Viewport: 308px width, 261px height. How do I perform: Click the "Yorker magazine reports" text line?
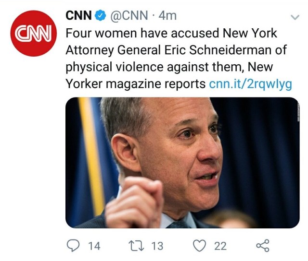(x=135, y=84)
